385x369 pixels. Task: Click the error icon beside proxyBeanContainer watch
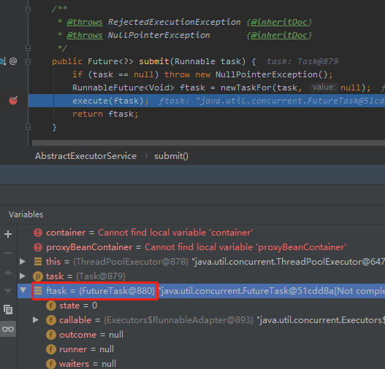click(38, 247)
